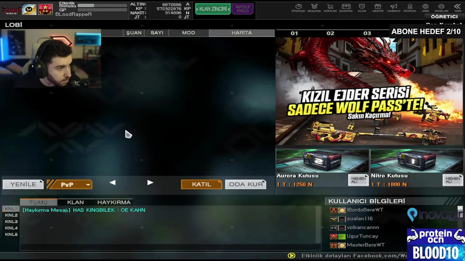
Task: Select banner slide 01
Action: (x=294, y=33)
